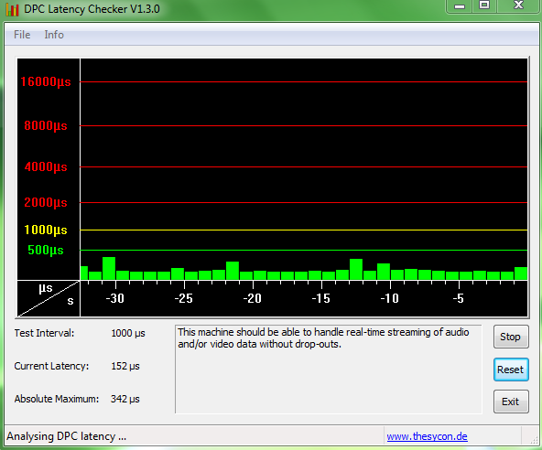Click the -15 time axis marker
This screenshot has height=450, width=542.
point(321,298)
